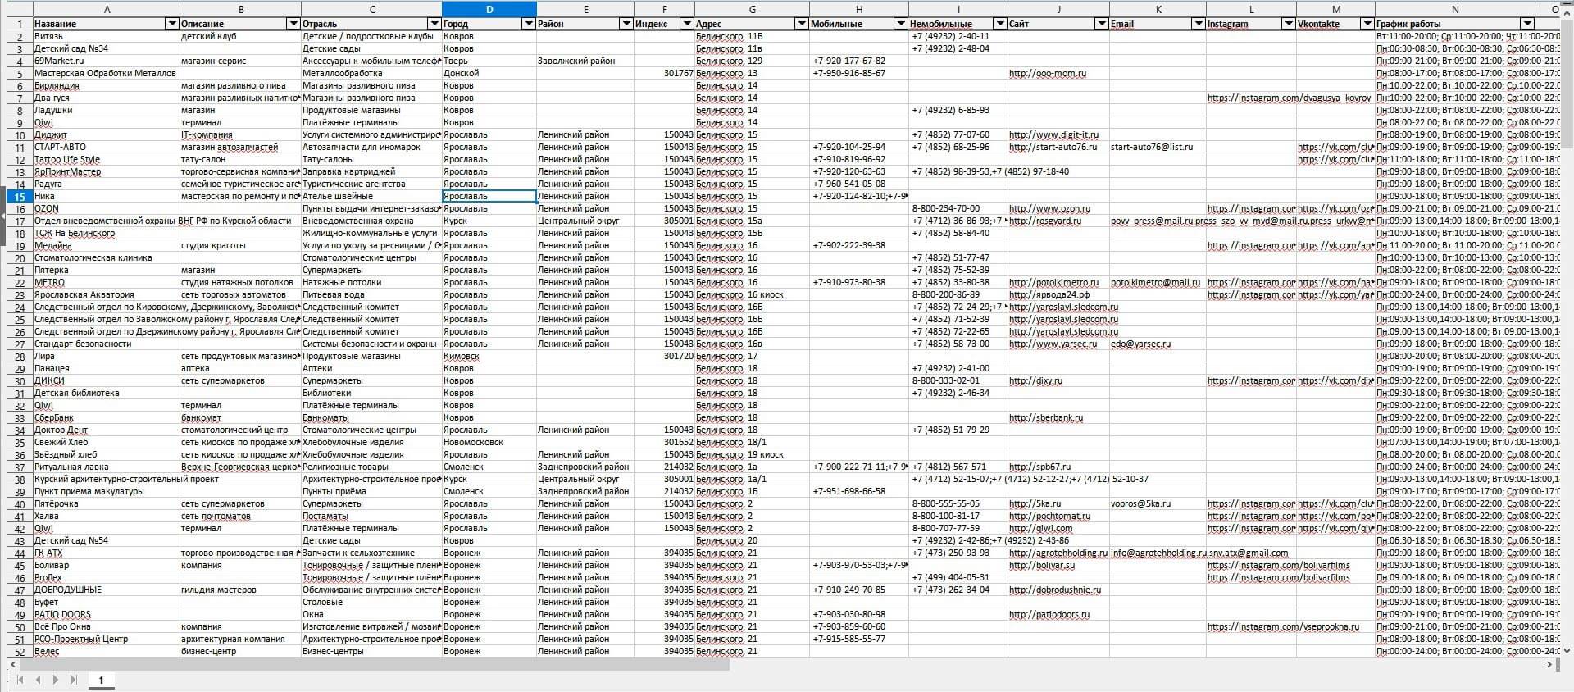Viewport: 1574px width, 692px height.
Task: Select sheet tab 1
Action: click(102, 681)
